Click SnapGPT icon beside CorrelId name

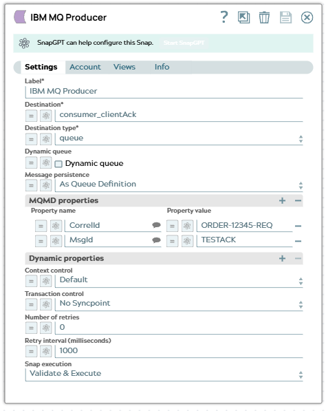56,226
